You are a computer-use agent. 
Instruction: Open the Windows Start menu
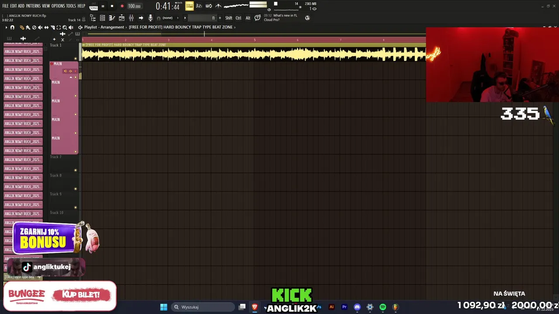tap(163, 307)
